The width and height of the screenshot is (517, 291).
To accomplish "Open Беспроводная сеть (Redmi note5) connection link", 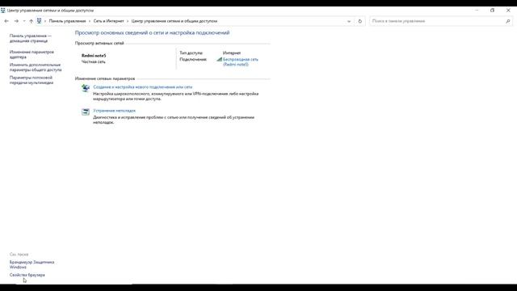I will [x=241, y=61].
